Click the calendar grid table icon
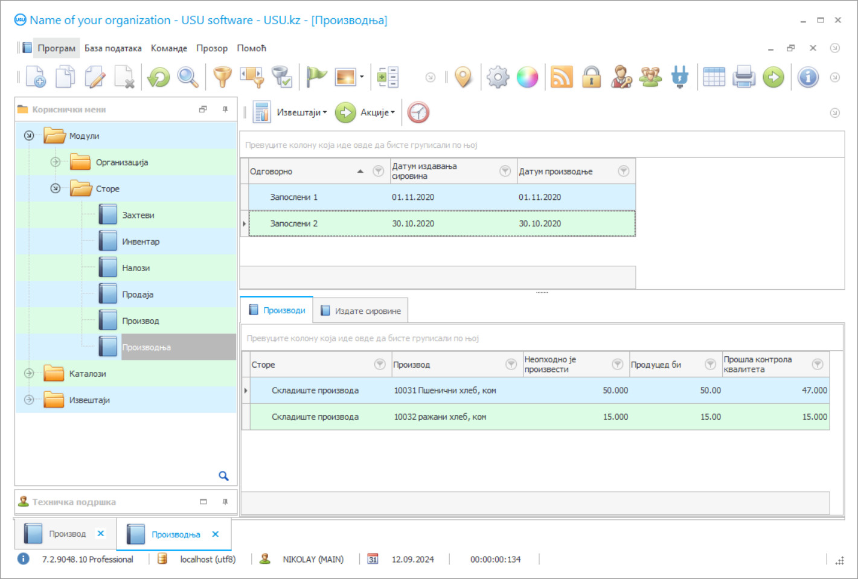 pyautogui.click(x=714, y=77)
